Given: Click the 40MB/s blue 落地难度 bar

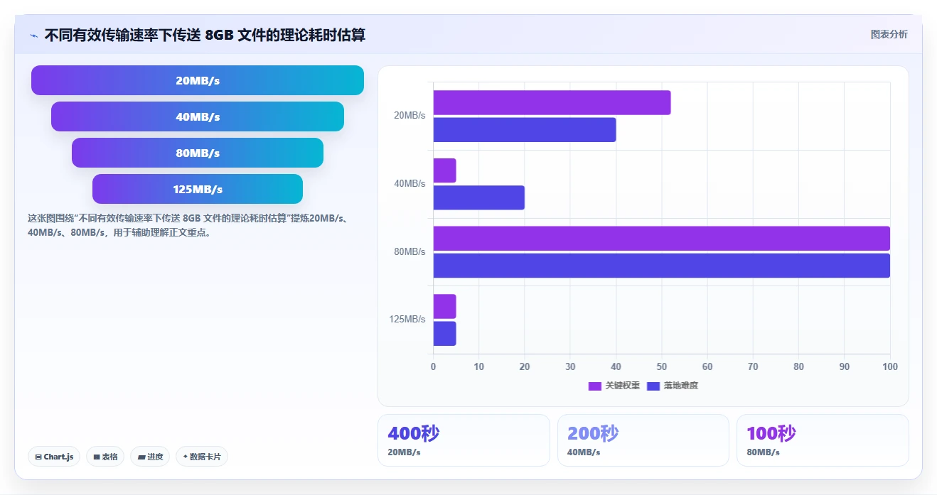Looking at the screenshot, I should (x=479, y=197).
